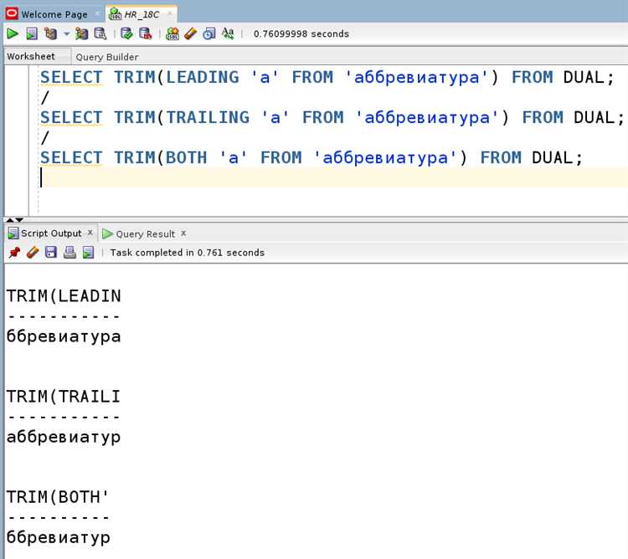Close the Script Output tab
Image resolution: width=628 pixels, height=559 pixels.
(x=90, y=233)
